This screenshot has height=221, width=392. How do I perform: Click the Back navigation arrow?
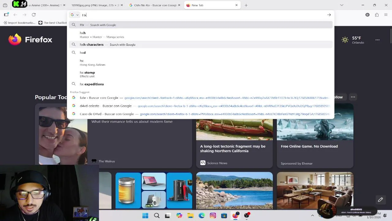(15, 15)
